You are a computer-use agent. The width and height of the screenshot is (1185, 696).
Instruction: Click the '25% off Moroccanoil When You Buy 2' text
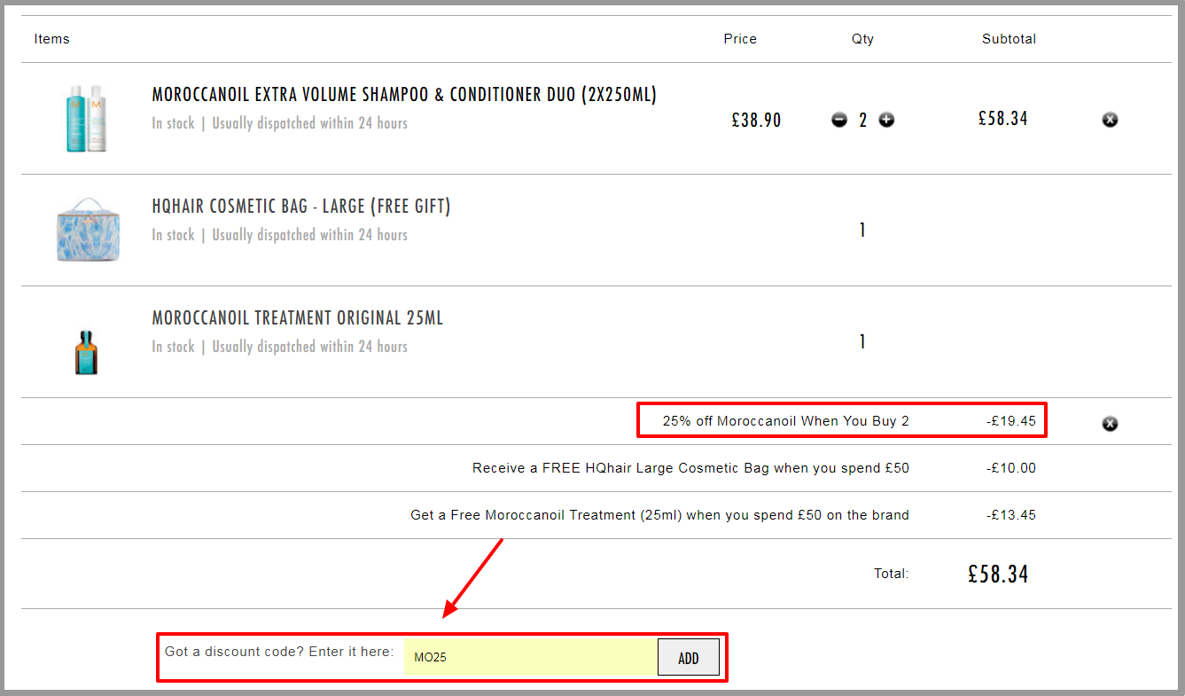pyautogui.click(x=786, y=421)
